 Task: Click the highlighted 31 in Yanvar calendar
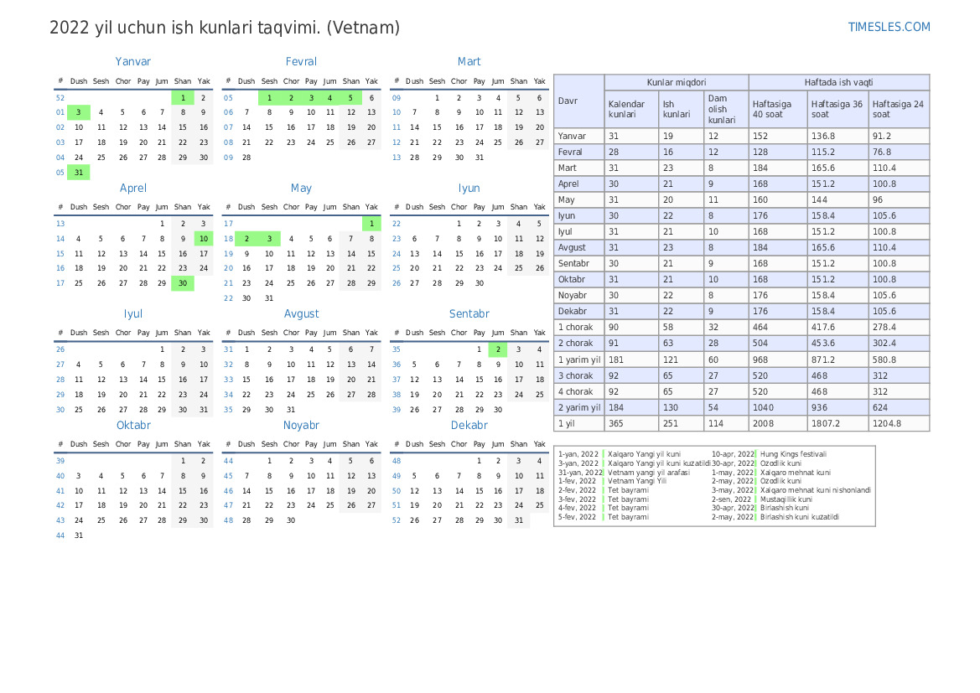click(78, 173)
